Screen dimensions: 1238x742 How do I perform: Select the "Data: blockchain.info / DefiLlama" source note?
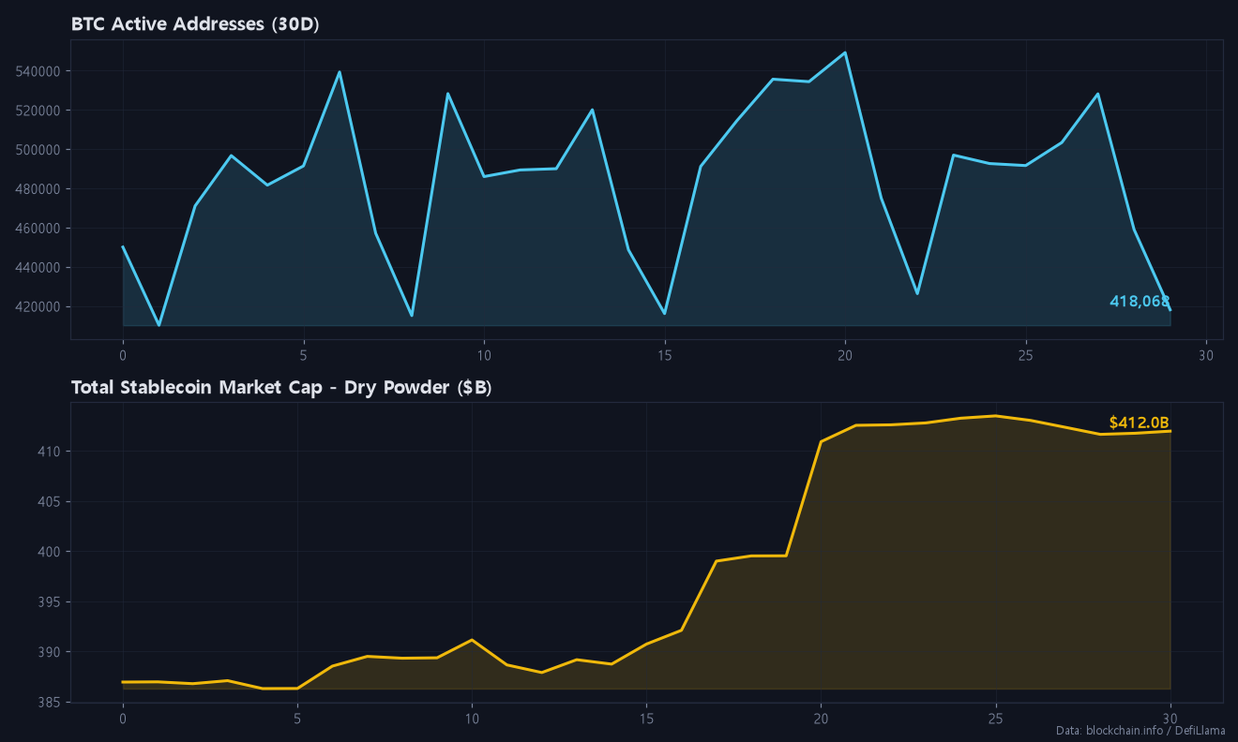point(1140,730)
